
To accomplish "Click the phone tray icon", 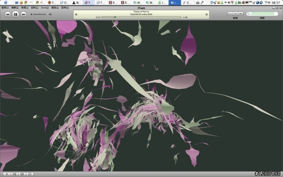I will (215, 3).
